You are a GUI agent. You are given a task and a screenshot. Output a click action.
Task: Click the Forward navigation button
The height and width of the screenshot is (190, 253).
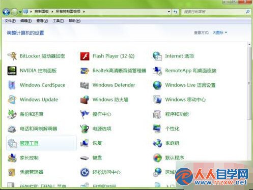click(14, 12)
